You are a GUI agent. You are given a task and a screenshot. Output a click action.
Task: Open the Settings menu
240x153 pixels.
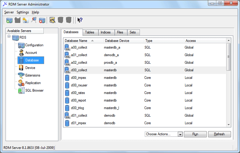tap(23, 12)
